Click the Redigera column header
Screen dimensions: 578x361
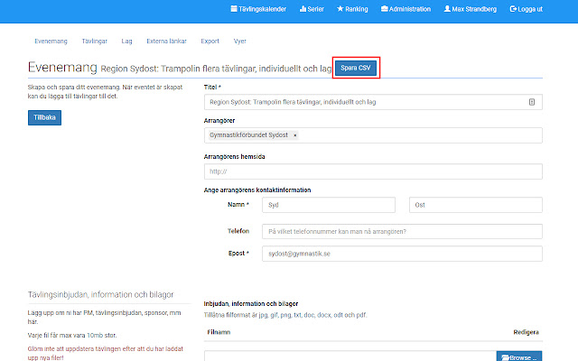click(526, 332)
